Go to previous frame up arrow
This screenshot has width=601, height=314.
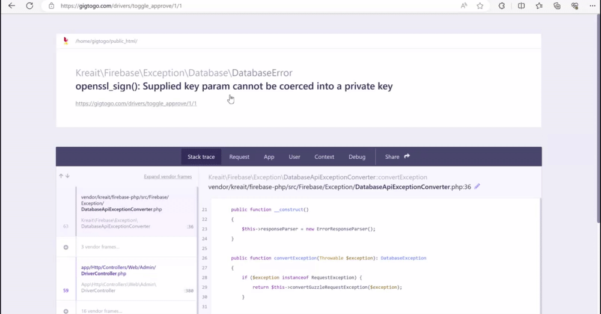pyautogui.click(x=61, y=176)
